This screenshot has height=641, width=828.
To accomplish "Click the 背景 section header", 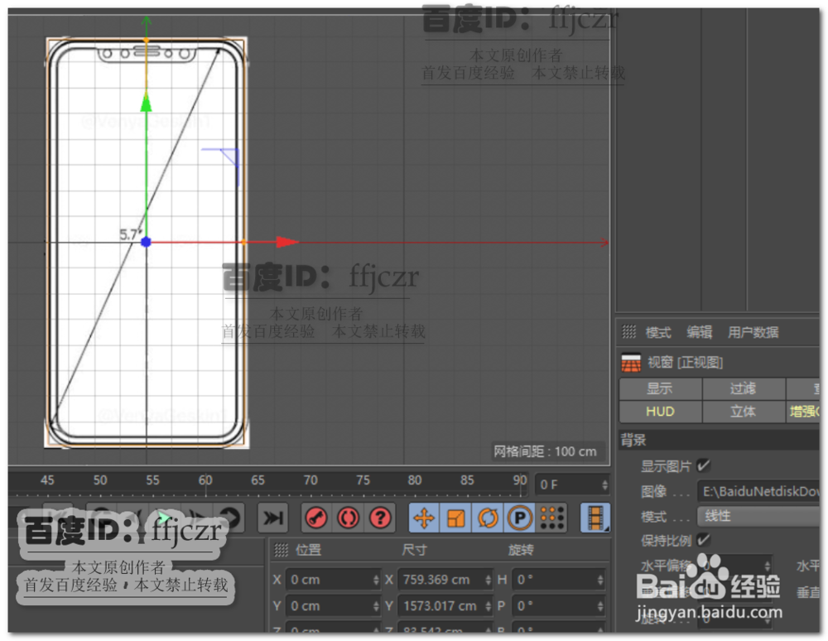I will (x=720, y=439).
